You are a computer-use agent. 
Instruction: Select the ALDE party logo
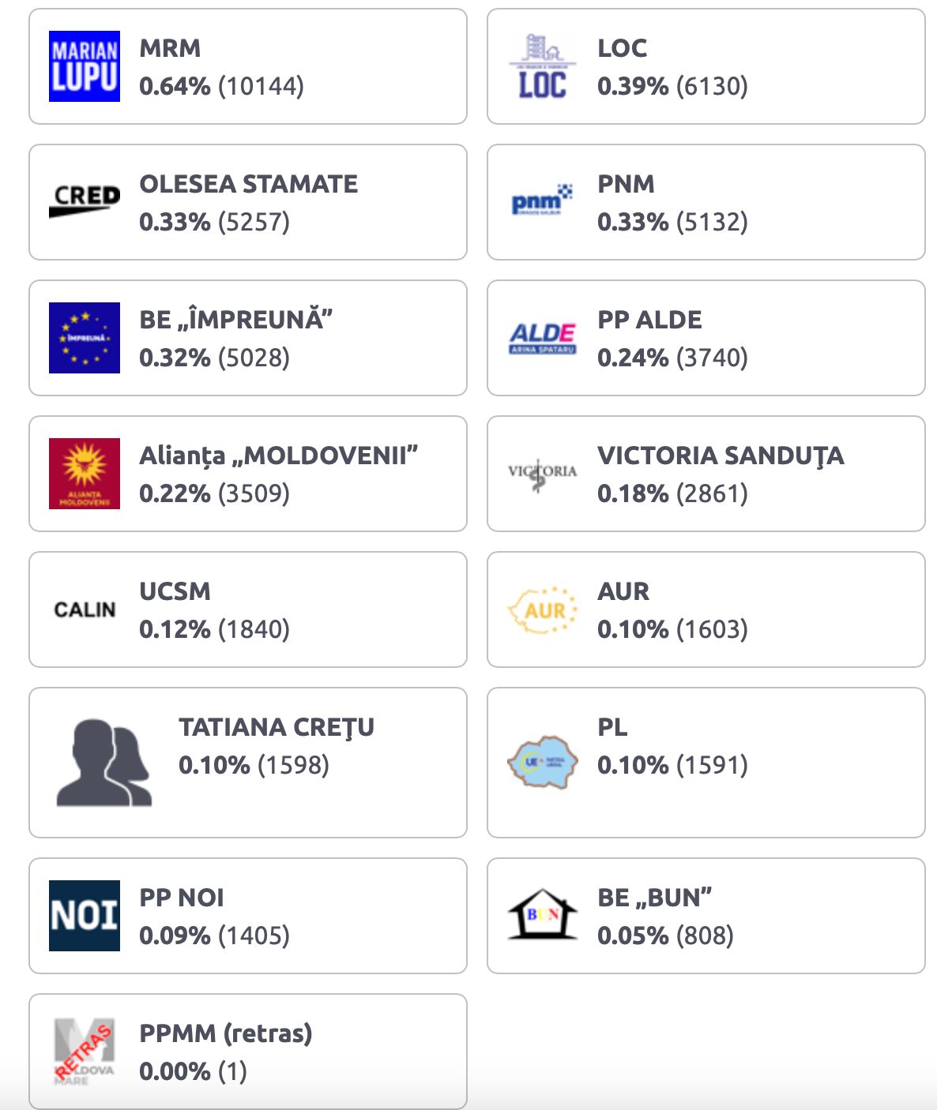(x=543, y=338)
